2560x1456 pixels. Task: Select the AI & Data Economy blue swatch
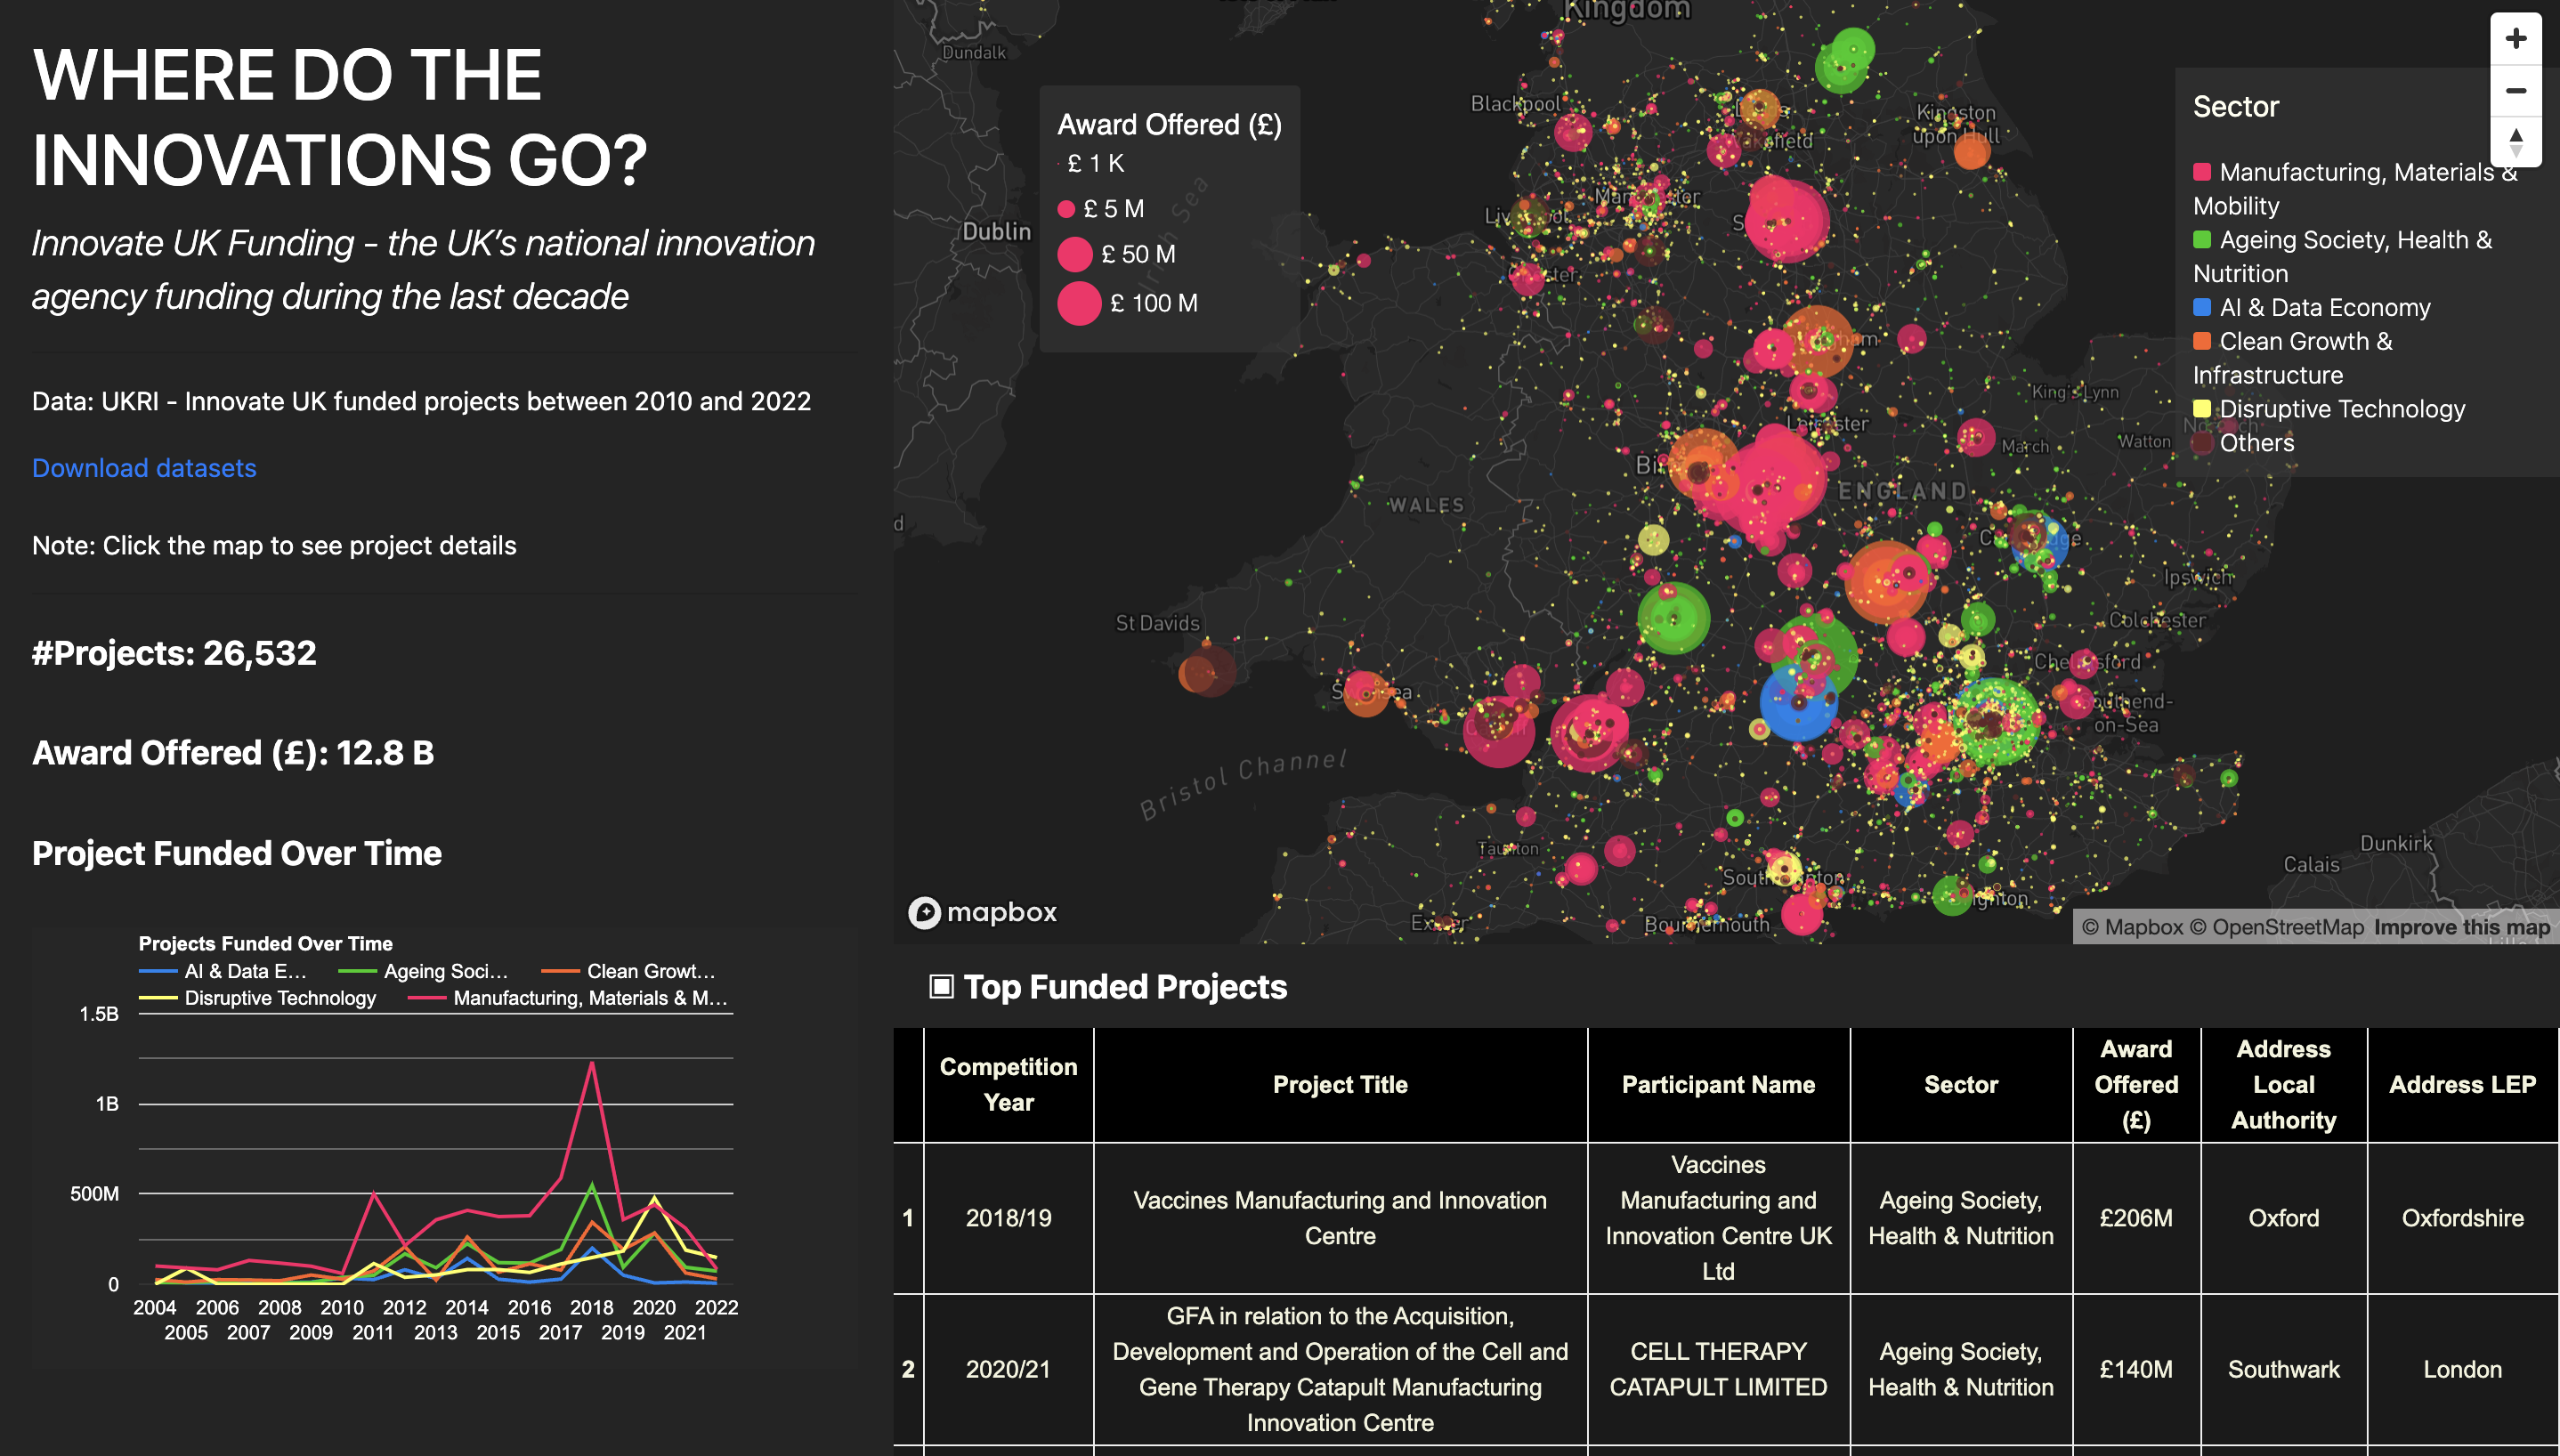point(2201,307)
